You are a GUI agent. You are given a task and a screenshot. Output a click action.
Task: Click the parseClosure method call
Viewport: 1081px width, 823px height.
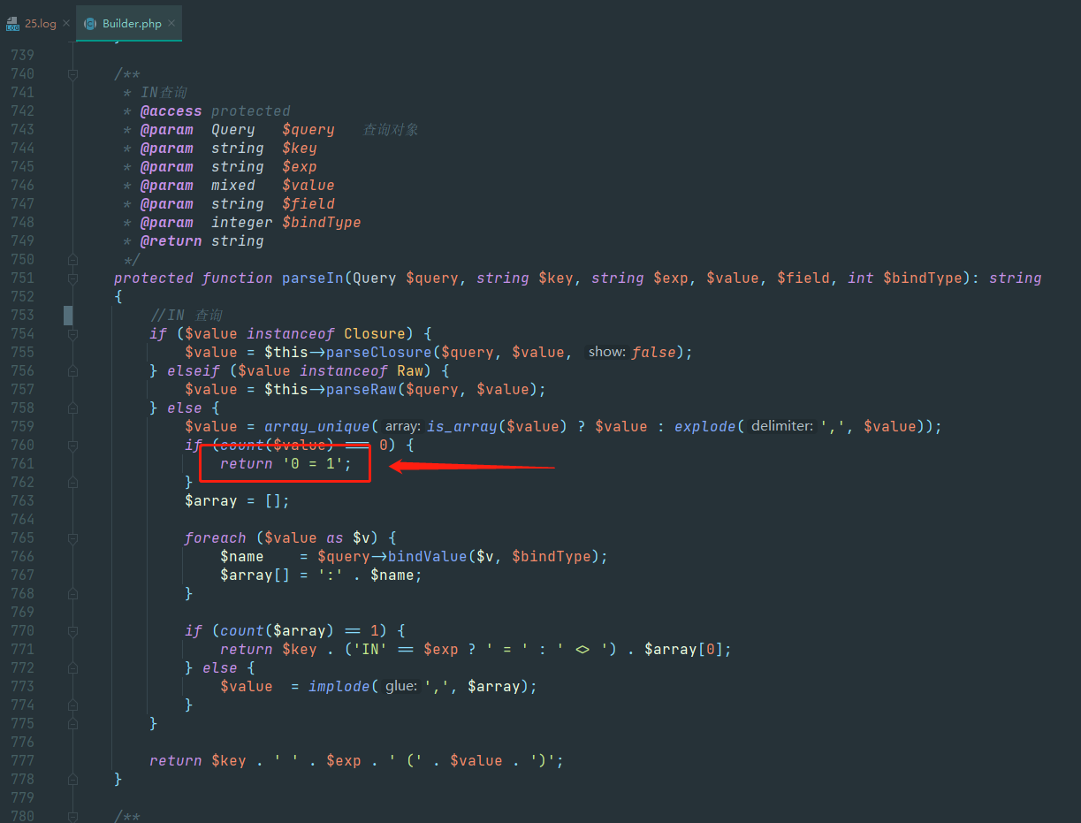pos(378,353)
